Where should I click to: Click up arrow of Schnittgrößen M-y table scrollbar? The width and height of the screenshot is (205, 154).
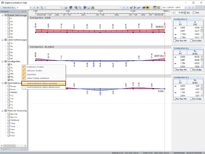pyautogui.click(x=202, y=56)
